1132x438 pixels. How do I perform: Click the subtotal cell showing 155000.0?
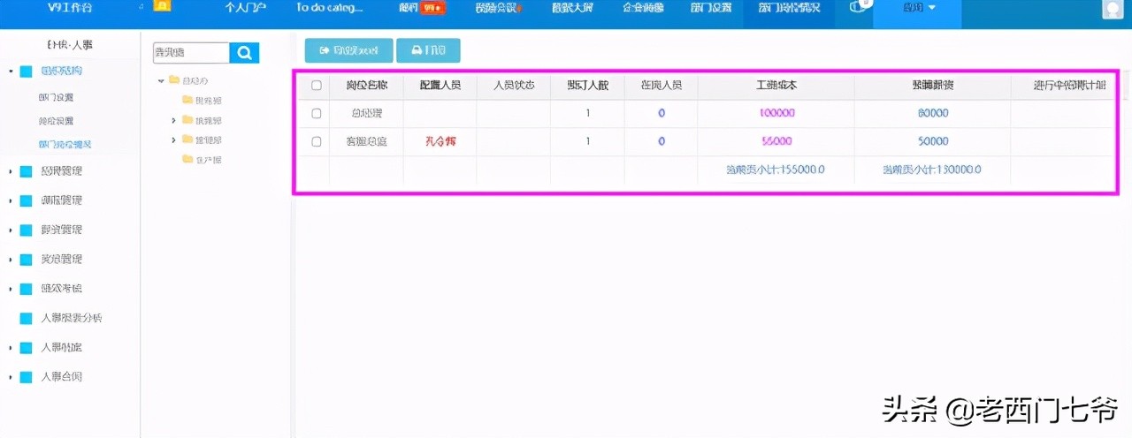pyautogui.click(x=776, y=170)
